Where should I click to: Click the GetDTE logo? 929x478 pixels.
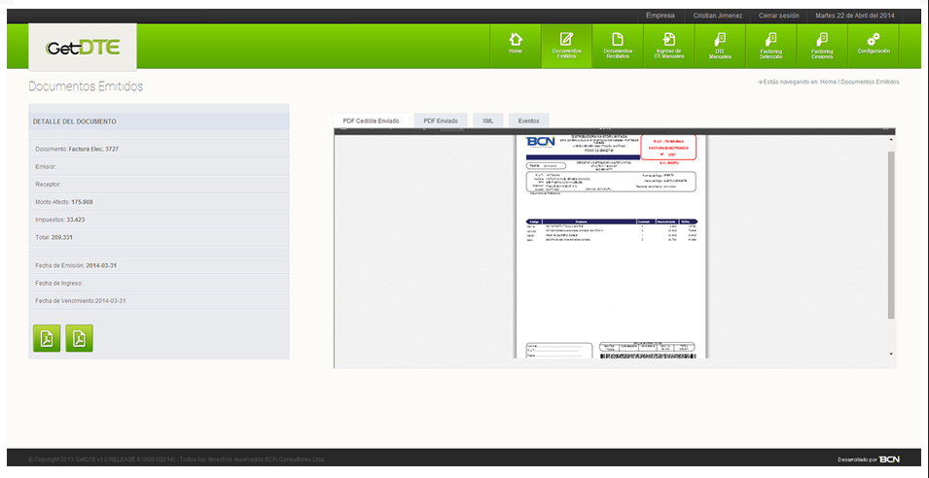82,48
